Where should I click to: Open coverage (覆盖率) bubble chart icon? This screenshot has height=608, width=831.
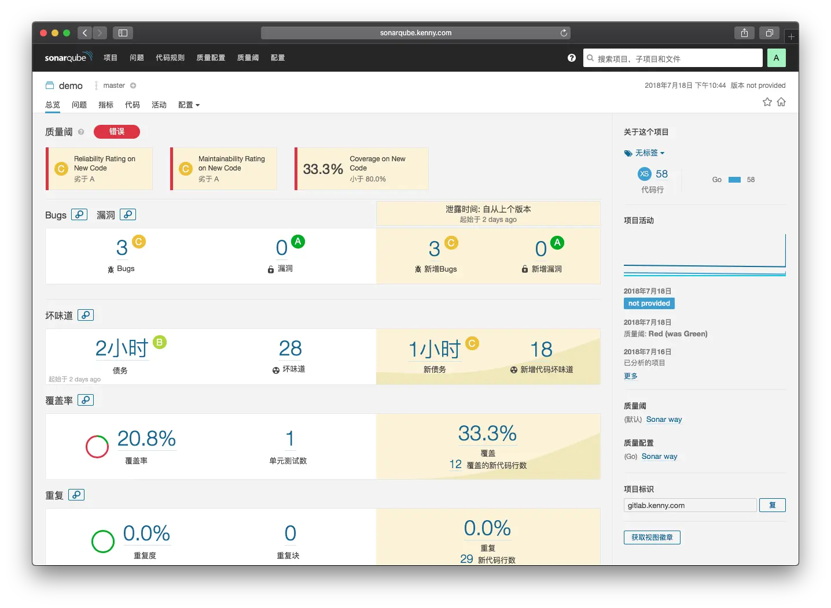coord(86,400)
